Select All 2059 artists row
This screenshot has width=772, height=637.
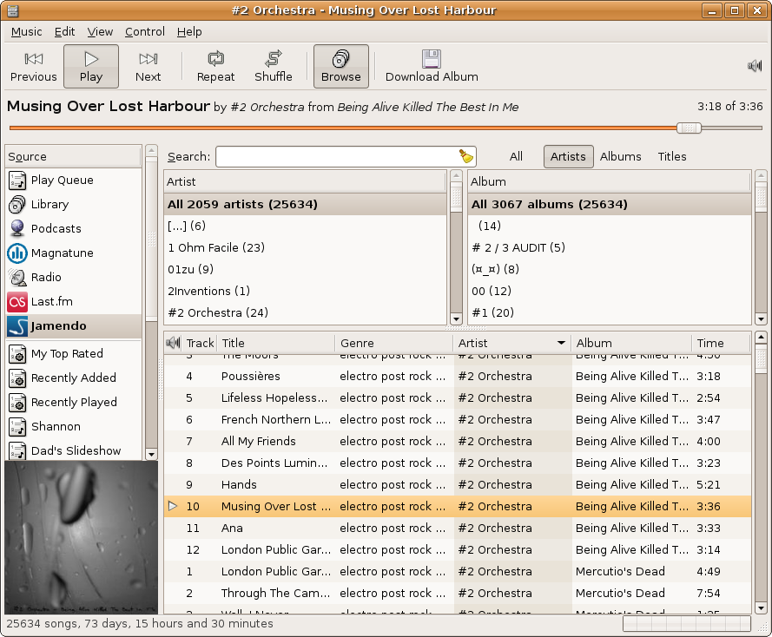[x=306, y=204]
